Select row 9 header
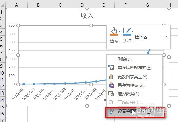Viewport: 178px width, 122px height. (2, 66)
